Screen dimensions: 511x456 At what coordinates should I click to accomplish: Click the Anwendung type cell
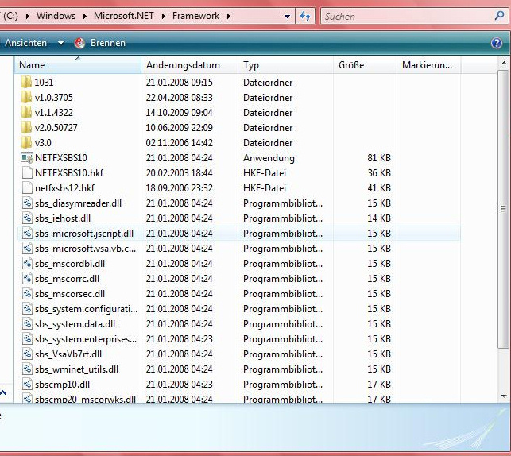point(269,157)
